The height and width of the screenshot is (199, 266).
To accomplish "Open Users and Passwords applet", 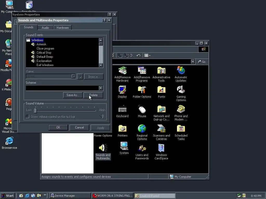I will click(x=142, y=152).
